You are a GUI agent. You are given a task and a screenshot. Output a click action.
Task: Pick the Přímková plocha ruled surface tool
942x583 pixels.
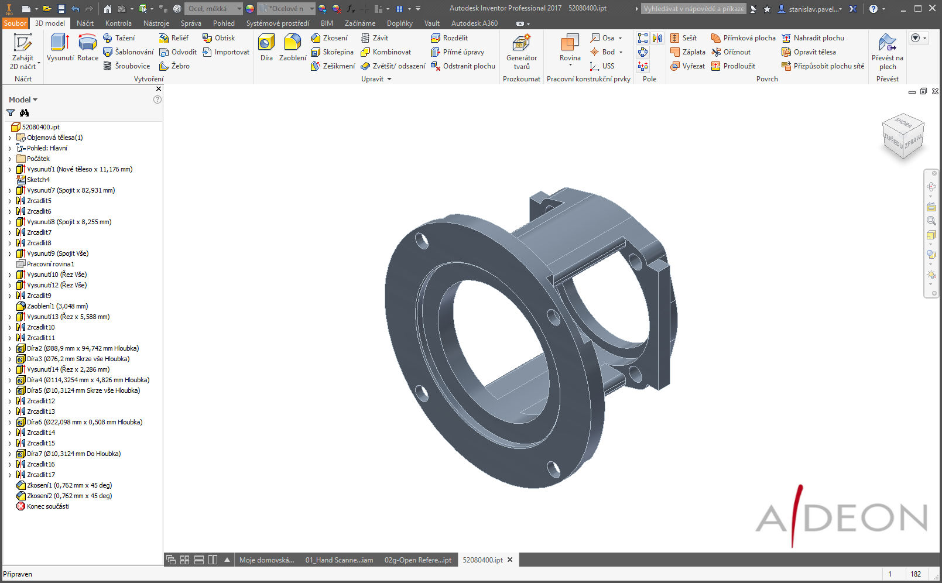[x=744, y=38]
